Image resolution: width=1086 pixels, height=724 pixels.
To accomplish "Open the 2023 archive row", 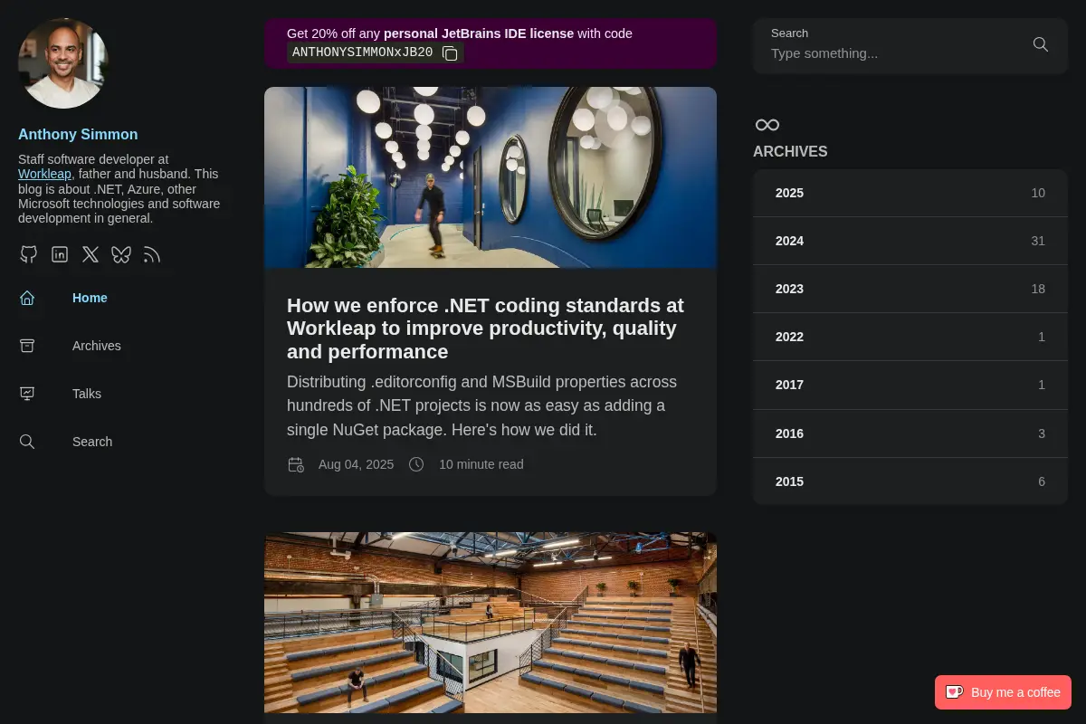I will pos(910,289).
